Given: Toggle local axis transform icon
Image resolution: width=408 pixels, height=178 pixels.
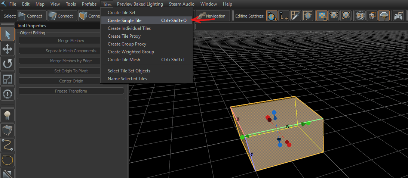Looking at the screenshot, I should (x=283, y=16).
